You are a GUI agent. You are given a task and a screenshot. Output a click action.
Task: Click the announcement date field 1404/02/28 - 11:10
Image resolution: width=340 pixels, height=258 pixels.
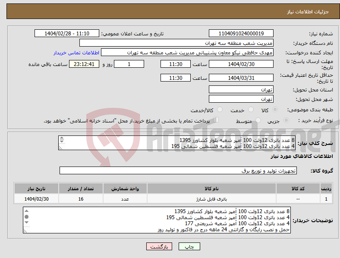67,33
